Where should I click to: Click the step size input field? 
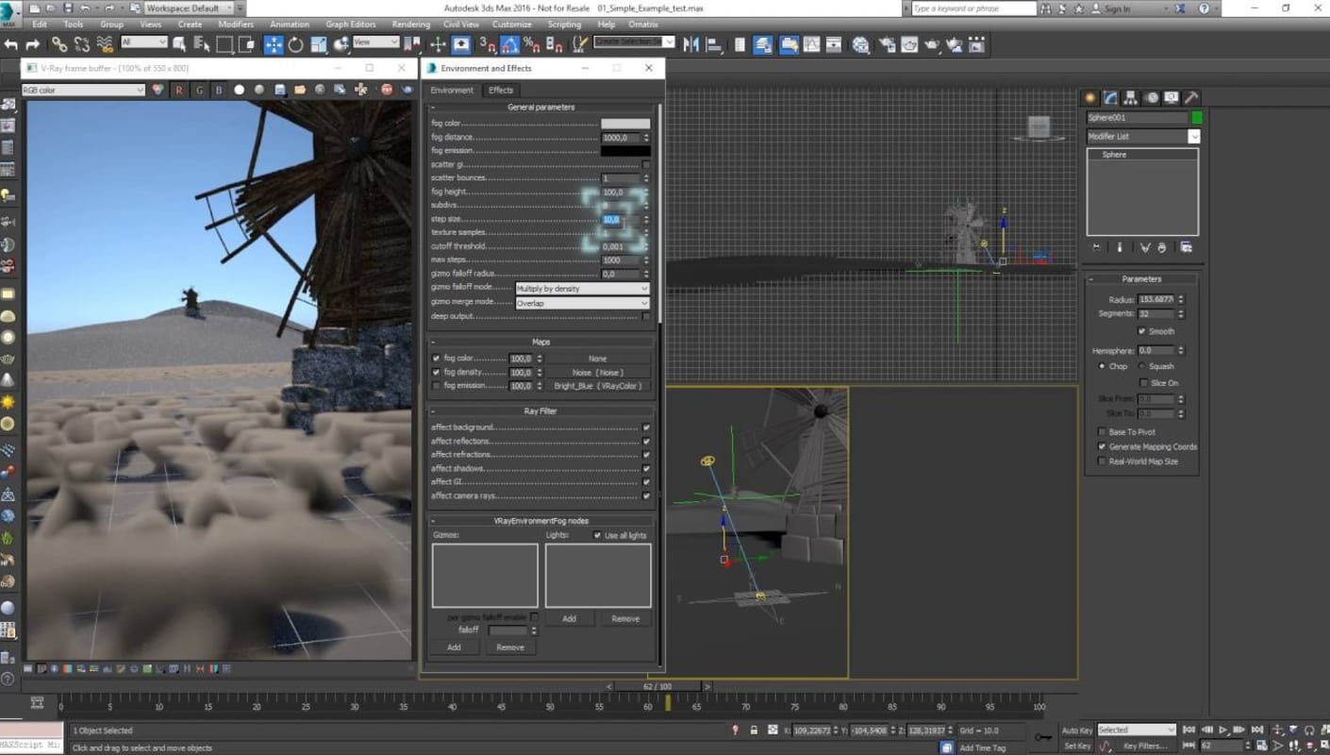coord(620,220)
